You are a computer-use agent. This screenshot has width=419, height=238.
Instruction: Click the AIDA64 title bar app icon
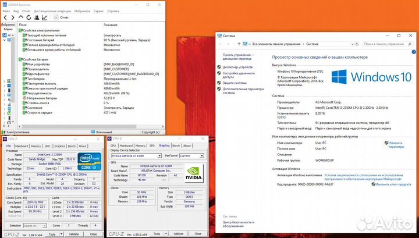coord(4,5)
